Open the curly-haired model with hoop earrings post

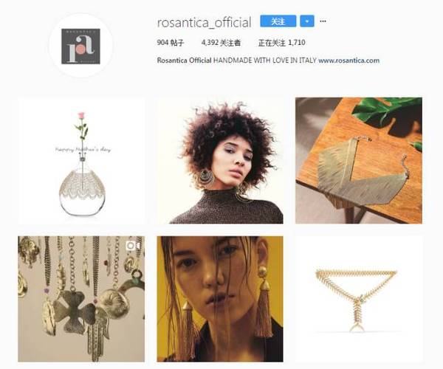[x=220, y=161]
